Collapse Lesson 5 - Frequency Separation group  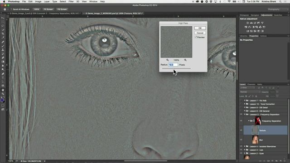tap(245, 115)
